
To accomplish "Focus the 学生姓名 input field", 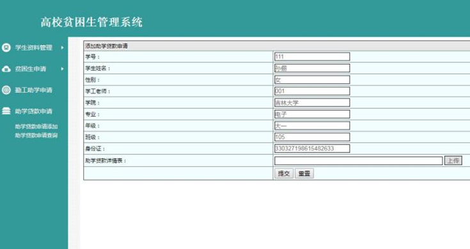I will click(x=312, y=68).
